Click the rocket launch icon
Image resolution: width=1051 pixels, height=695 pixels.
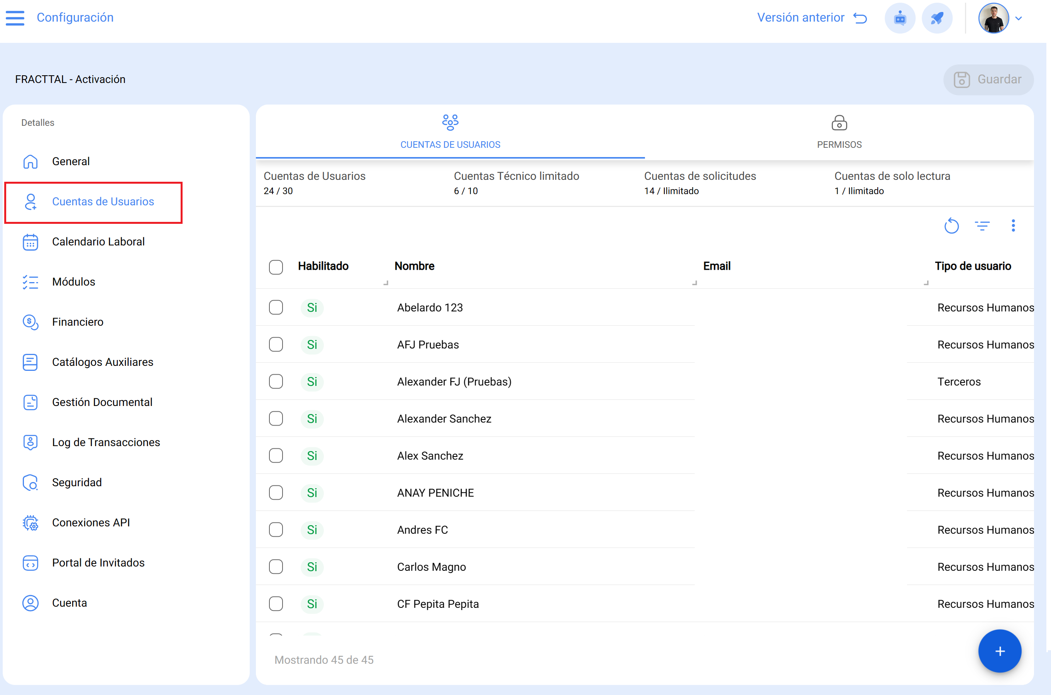[x=936, y=18]
